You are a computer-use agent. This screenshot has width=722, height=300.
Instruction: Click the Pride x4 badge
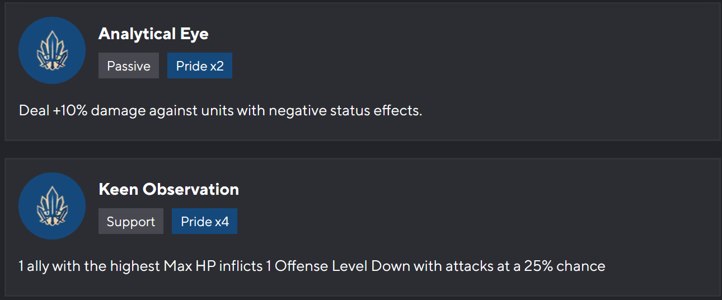pos(205,222)
